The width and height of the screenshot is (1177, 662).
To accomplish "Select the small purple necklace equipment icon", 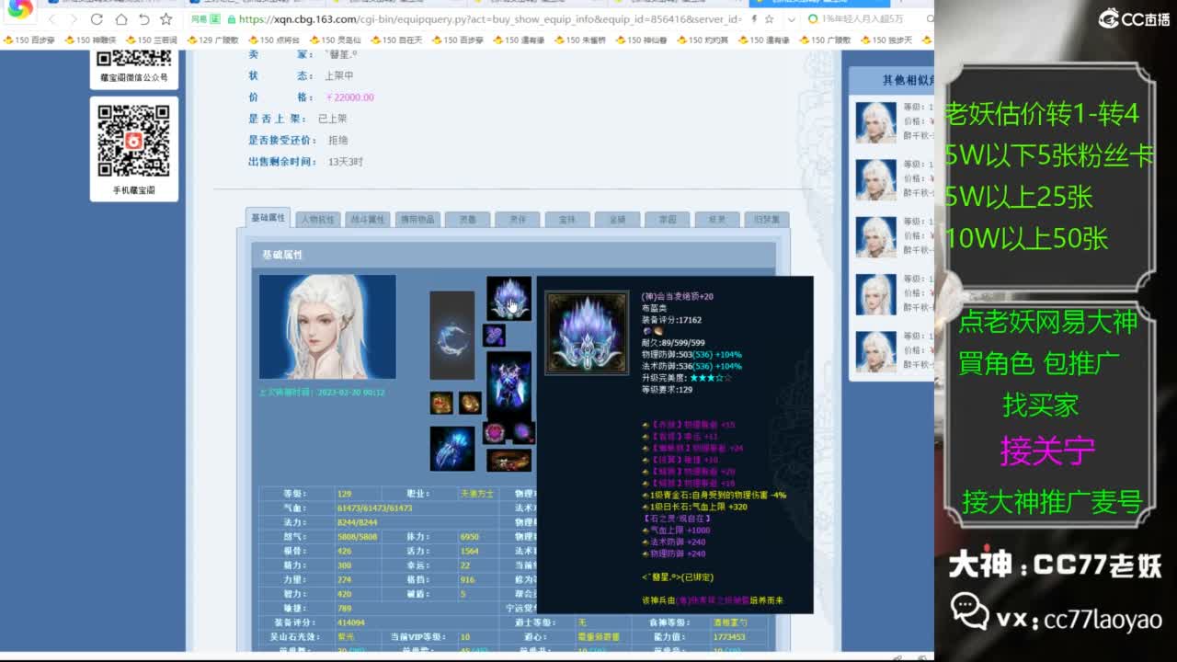I will [x=495, y=335].
